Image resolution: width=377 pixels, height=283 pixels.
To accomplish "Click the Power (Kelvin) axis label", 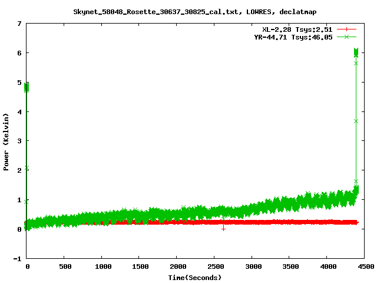I will [x=6, y=142].
